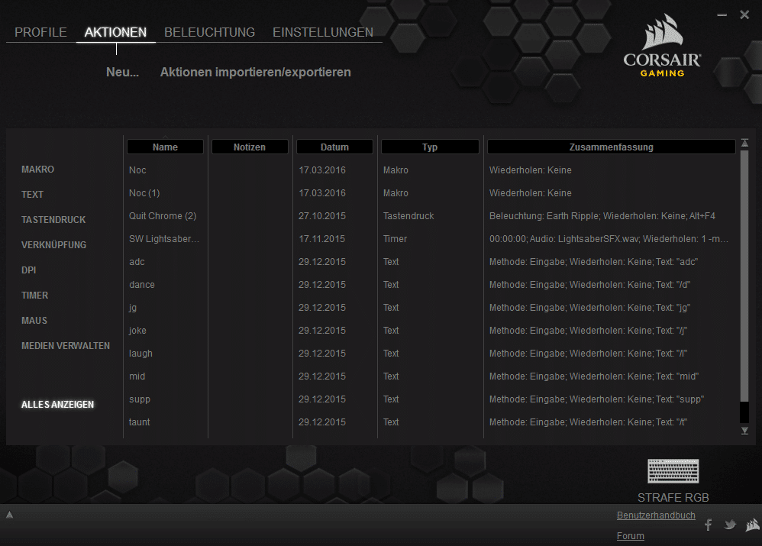The image size is (762, 546).
Task: Click the scroll up arrow of action list
Action: 744,144
